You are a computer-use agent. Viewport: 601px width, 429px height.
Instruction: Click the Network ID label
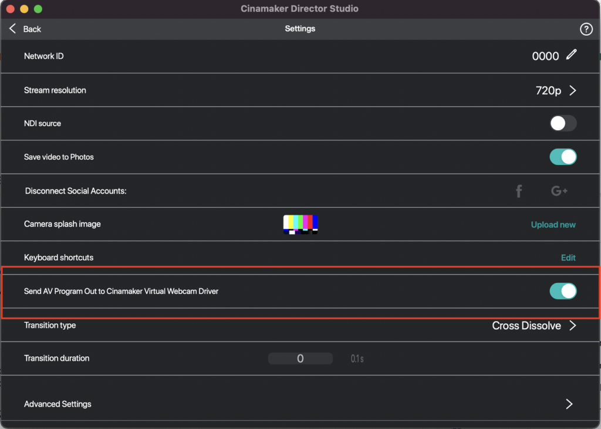(x=43, y=56)
